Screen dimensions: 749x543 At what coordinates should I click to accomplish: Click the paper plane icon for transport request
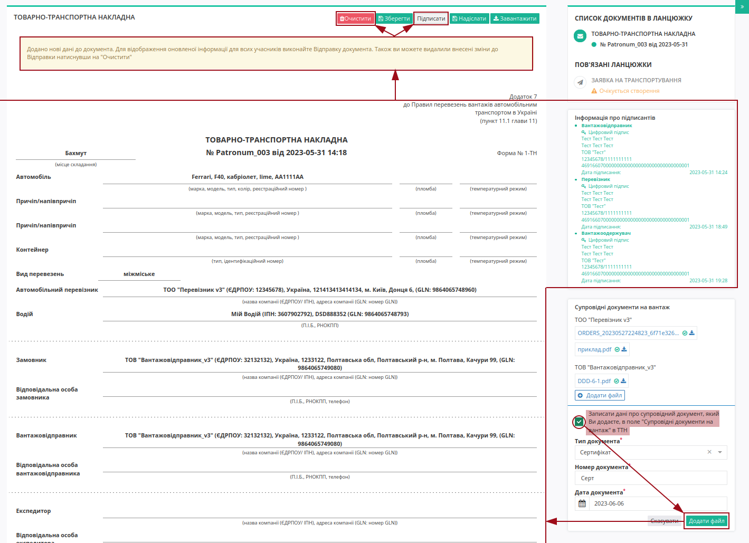[x=580, y=82]
